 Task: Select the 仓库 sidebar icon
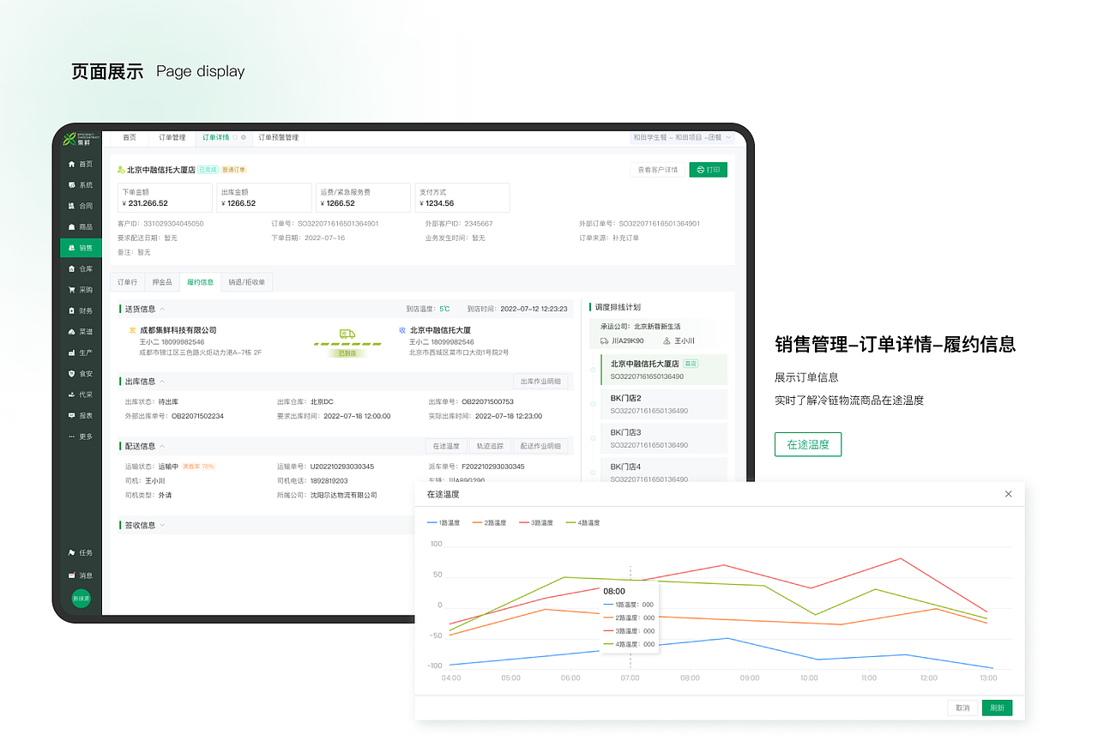click(x=81, y=268)
